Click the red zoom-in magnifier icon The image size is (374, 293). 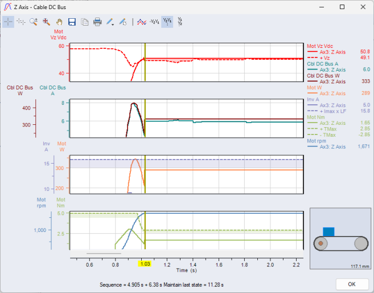(46, 22)
